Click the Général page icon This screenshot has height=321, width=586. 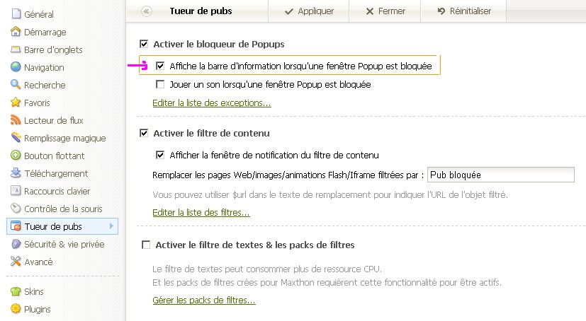pyautogui.click(x=16, y=14)
